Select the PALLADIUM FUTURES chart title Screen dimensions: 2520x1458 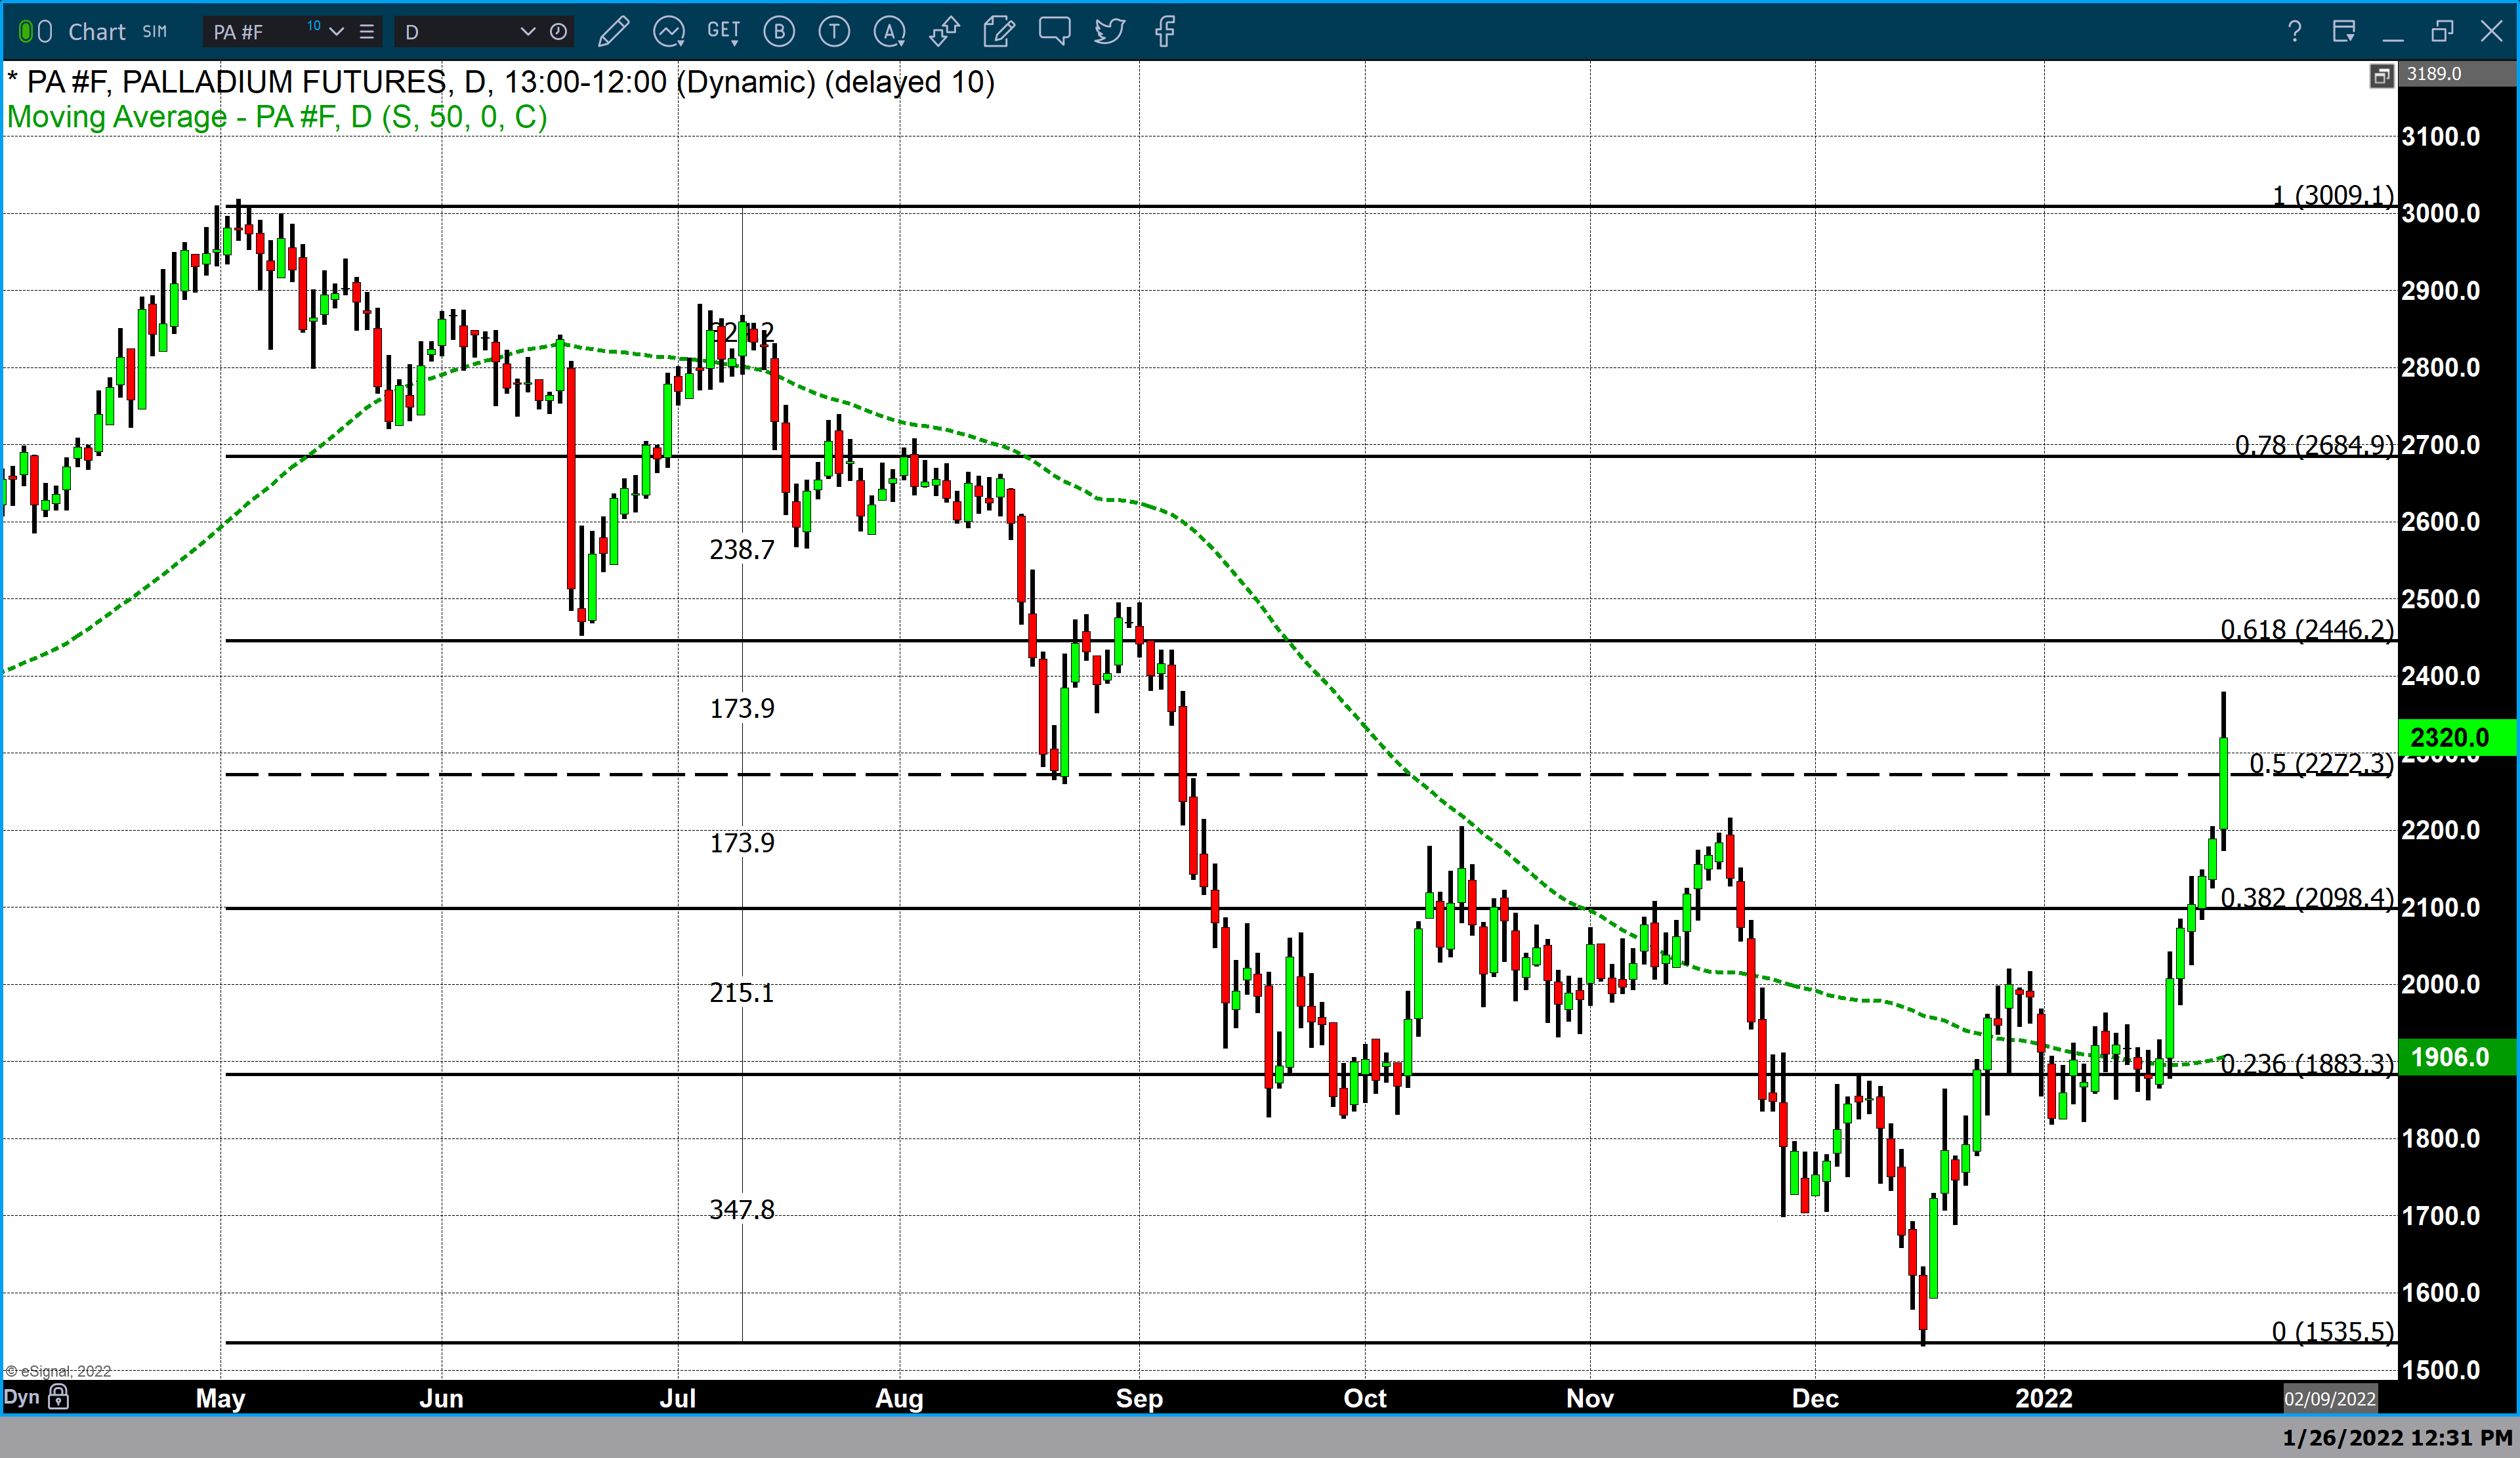(500, 82)
